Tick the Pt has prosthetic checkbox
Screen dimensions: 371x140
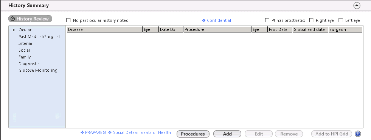[x=267, y=20]
